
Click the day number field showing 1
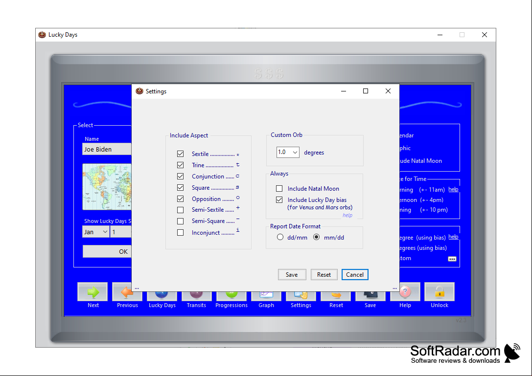coord(121,232)
